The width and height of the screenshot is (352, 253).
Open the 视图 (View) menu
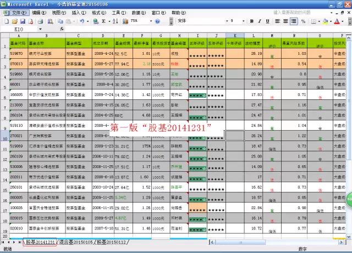click(x=59, y=13)
